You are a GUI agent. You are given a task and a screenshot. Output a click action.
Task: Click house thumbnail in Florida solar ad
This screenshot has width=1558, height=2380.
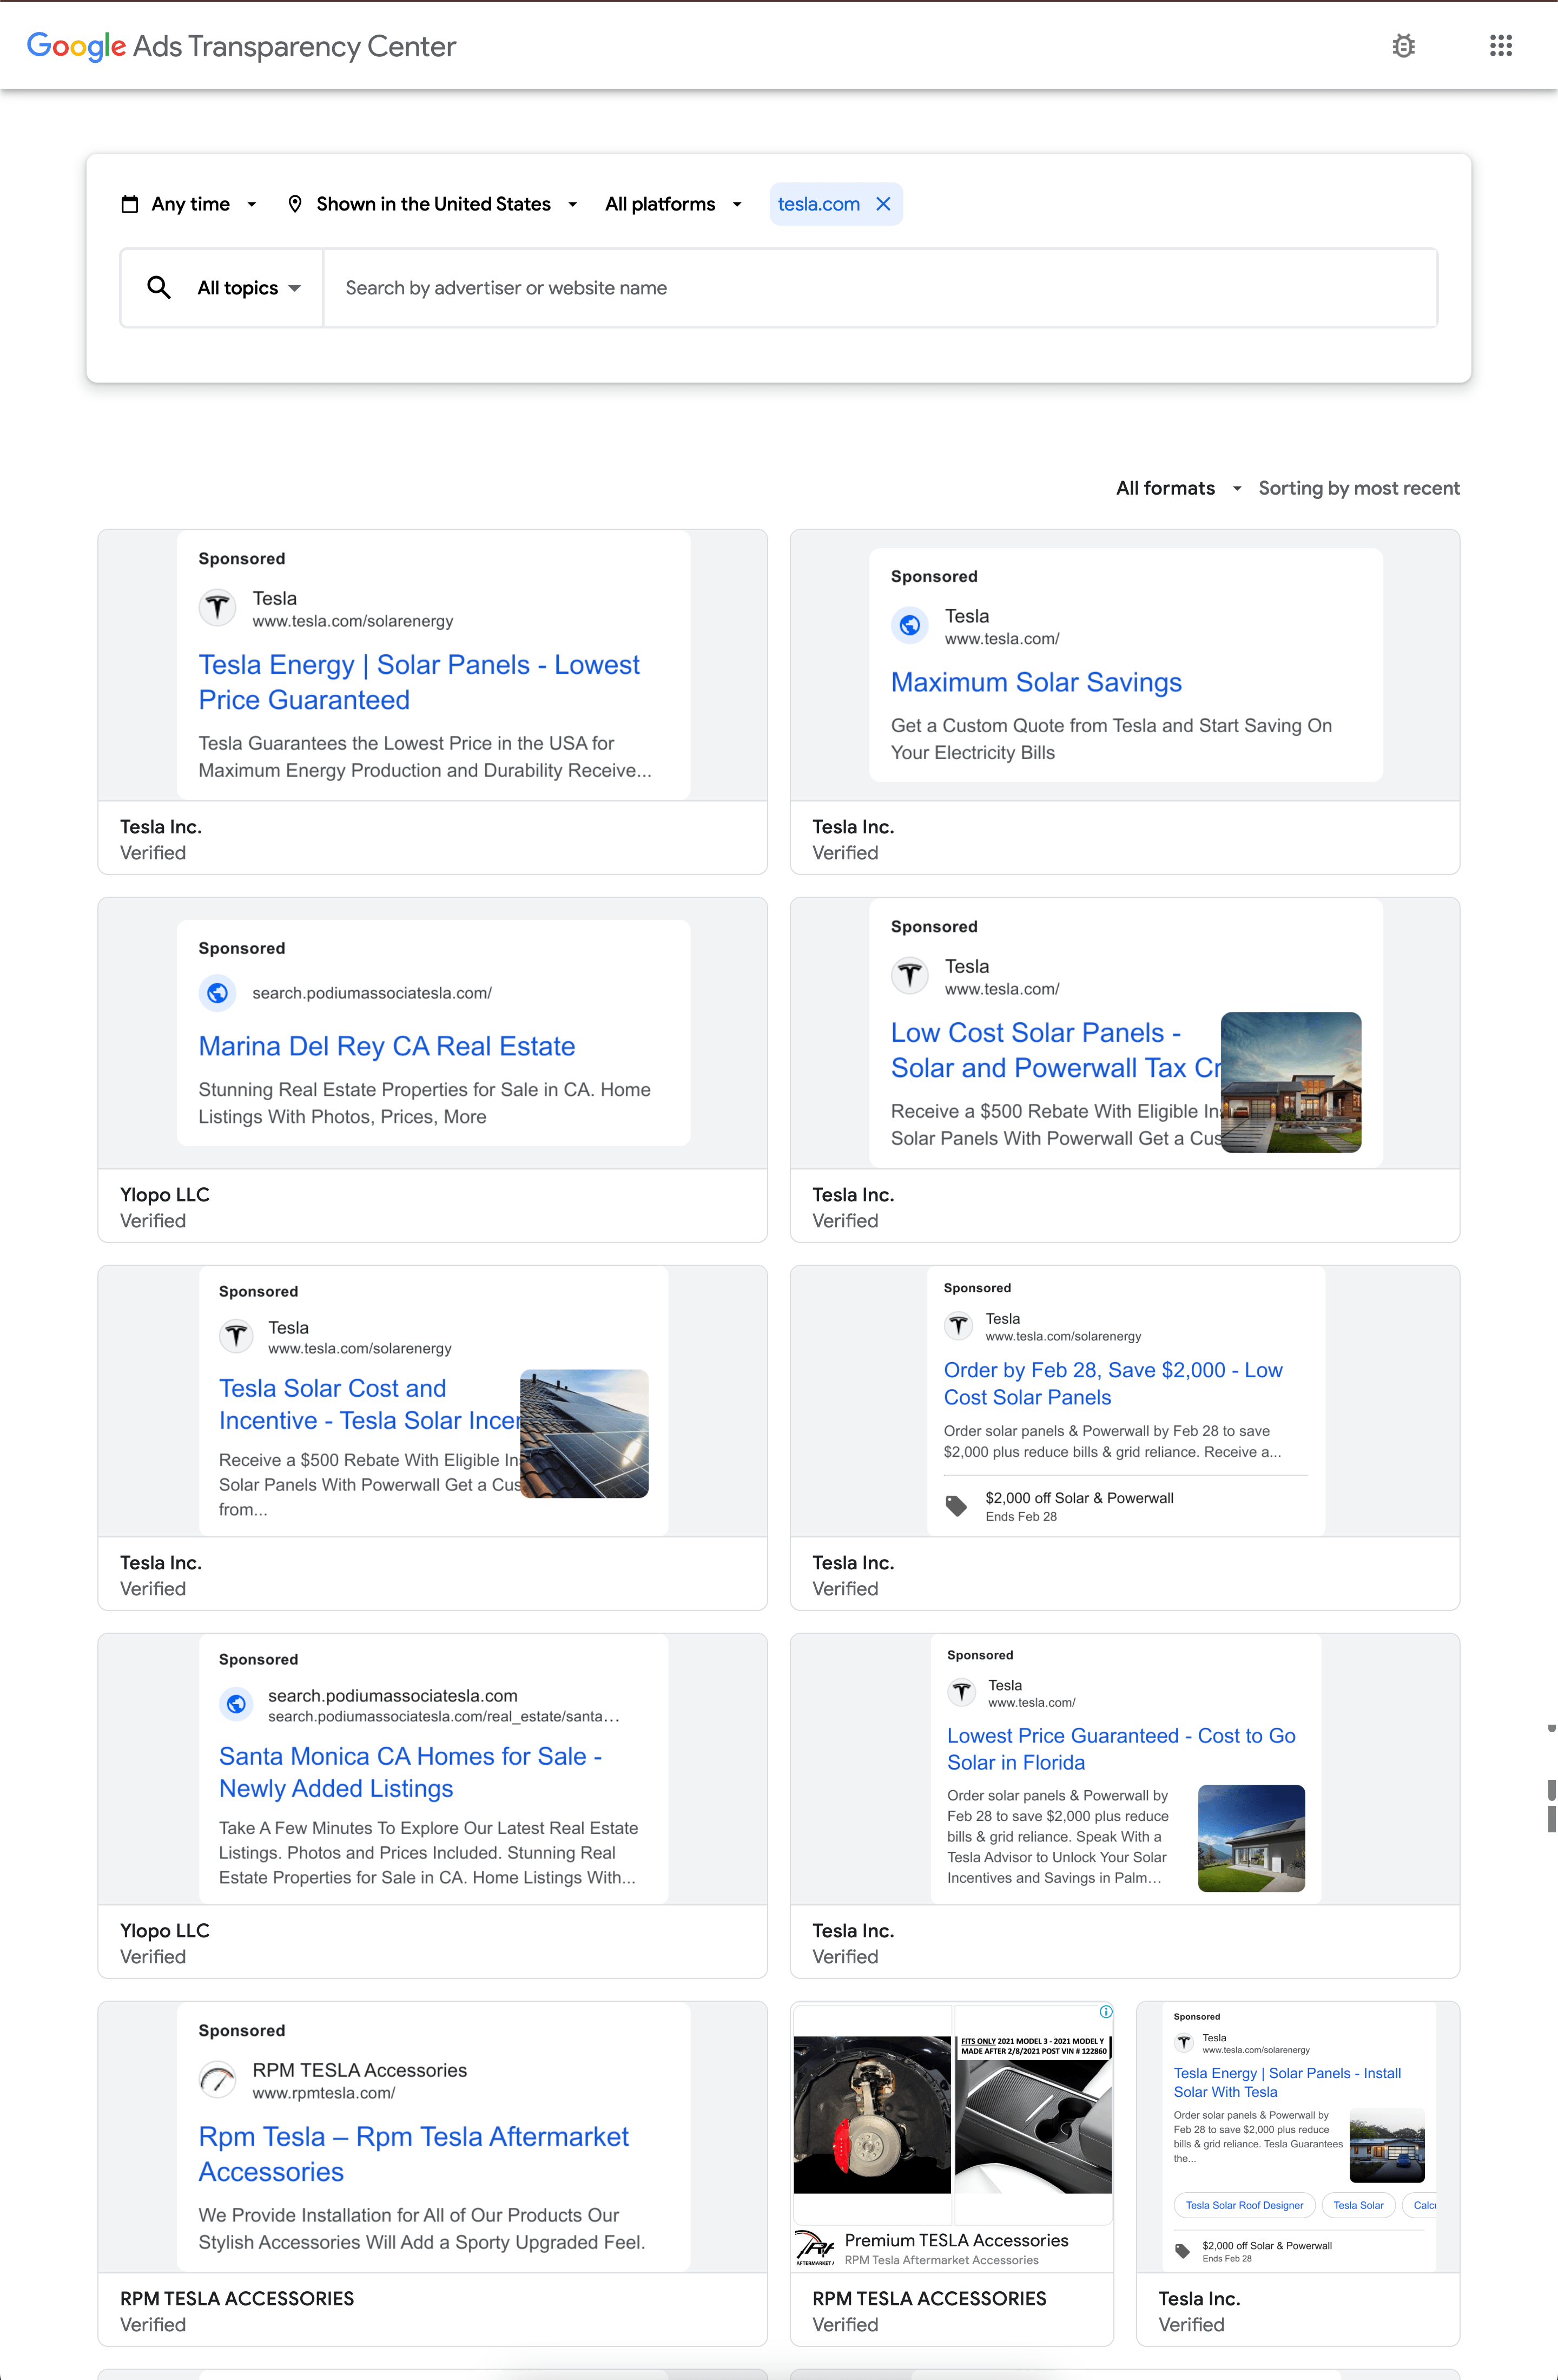(x=1251, y=1838)
